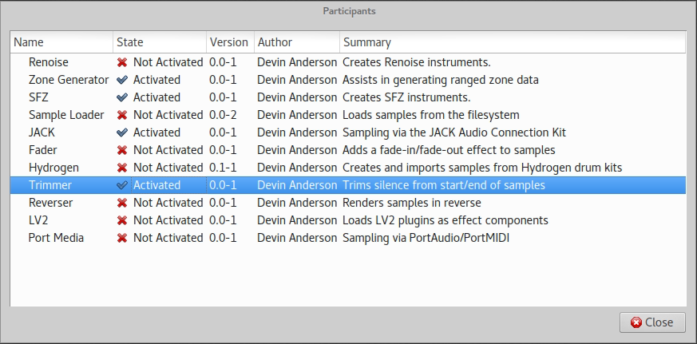The height and width of the screenshot is (344, 697).
Task: Sort list by the State column header
Action: 159,42
